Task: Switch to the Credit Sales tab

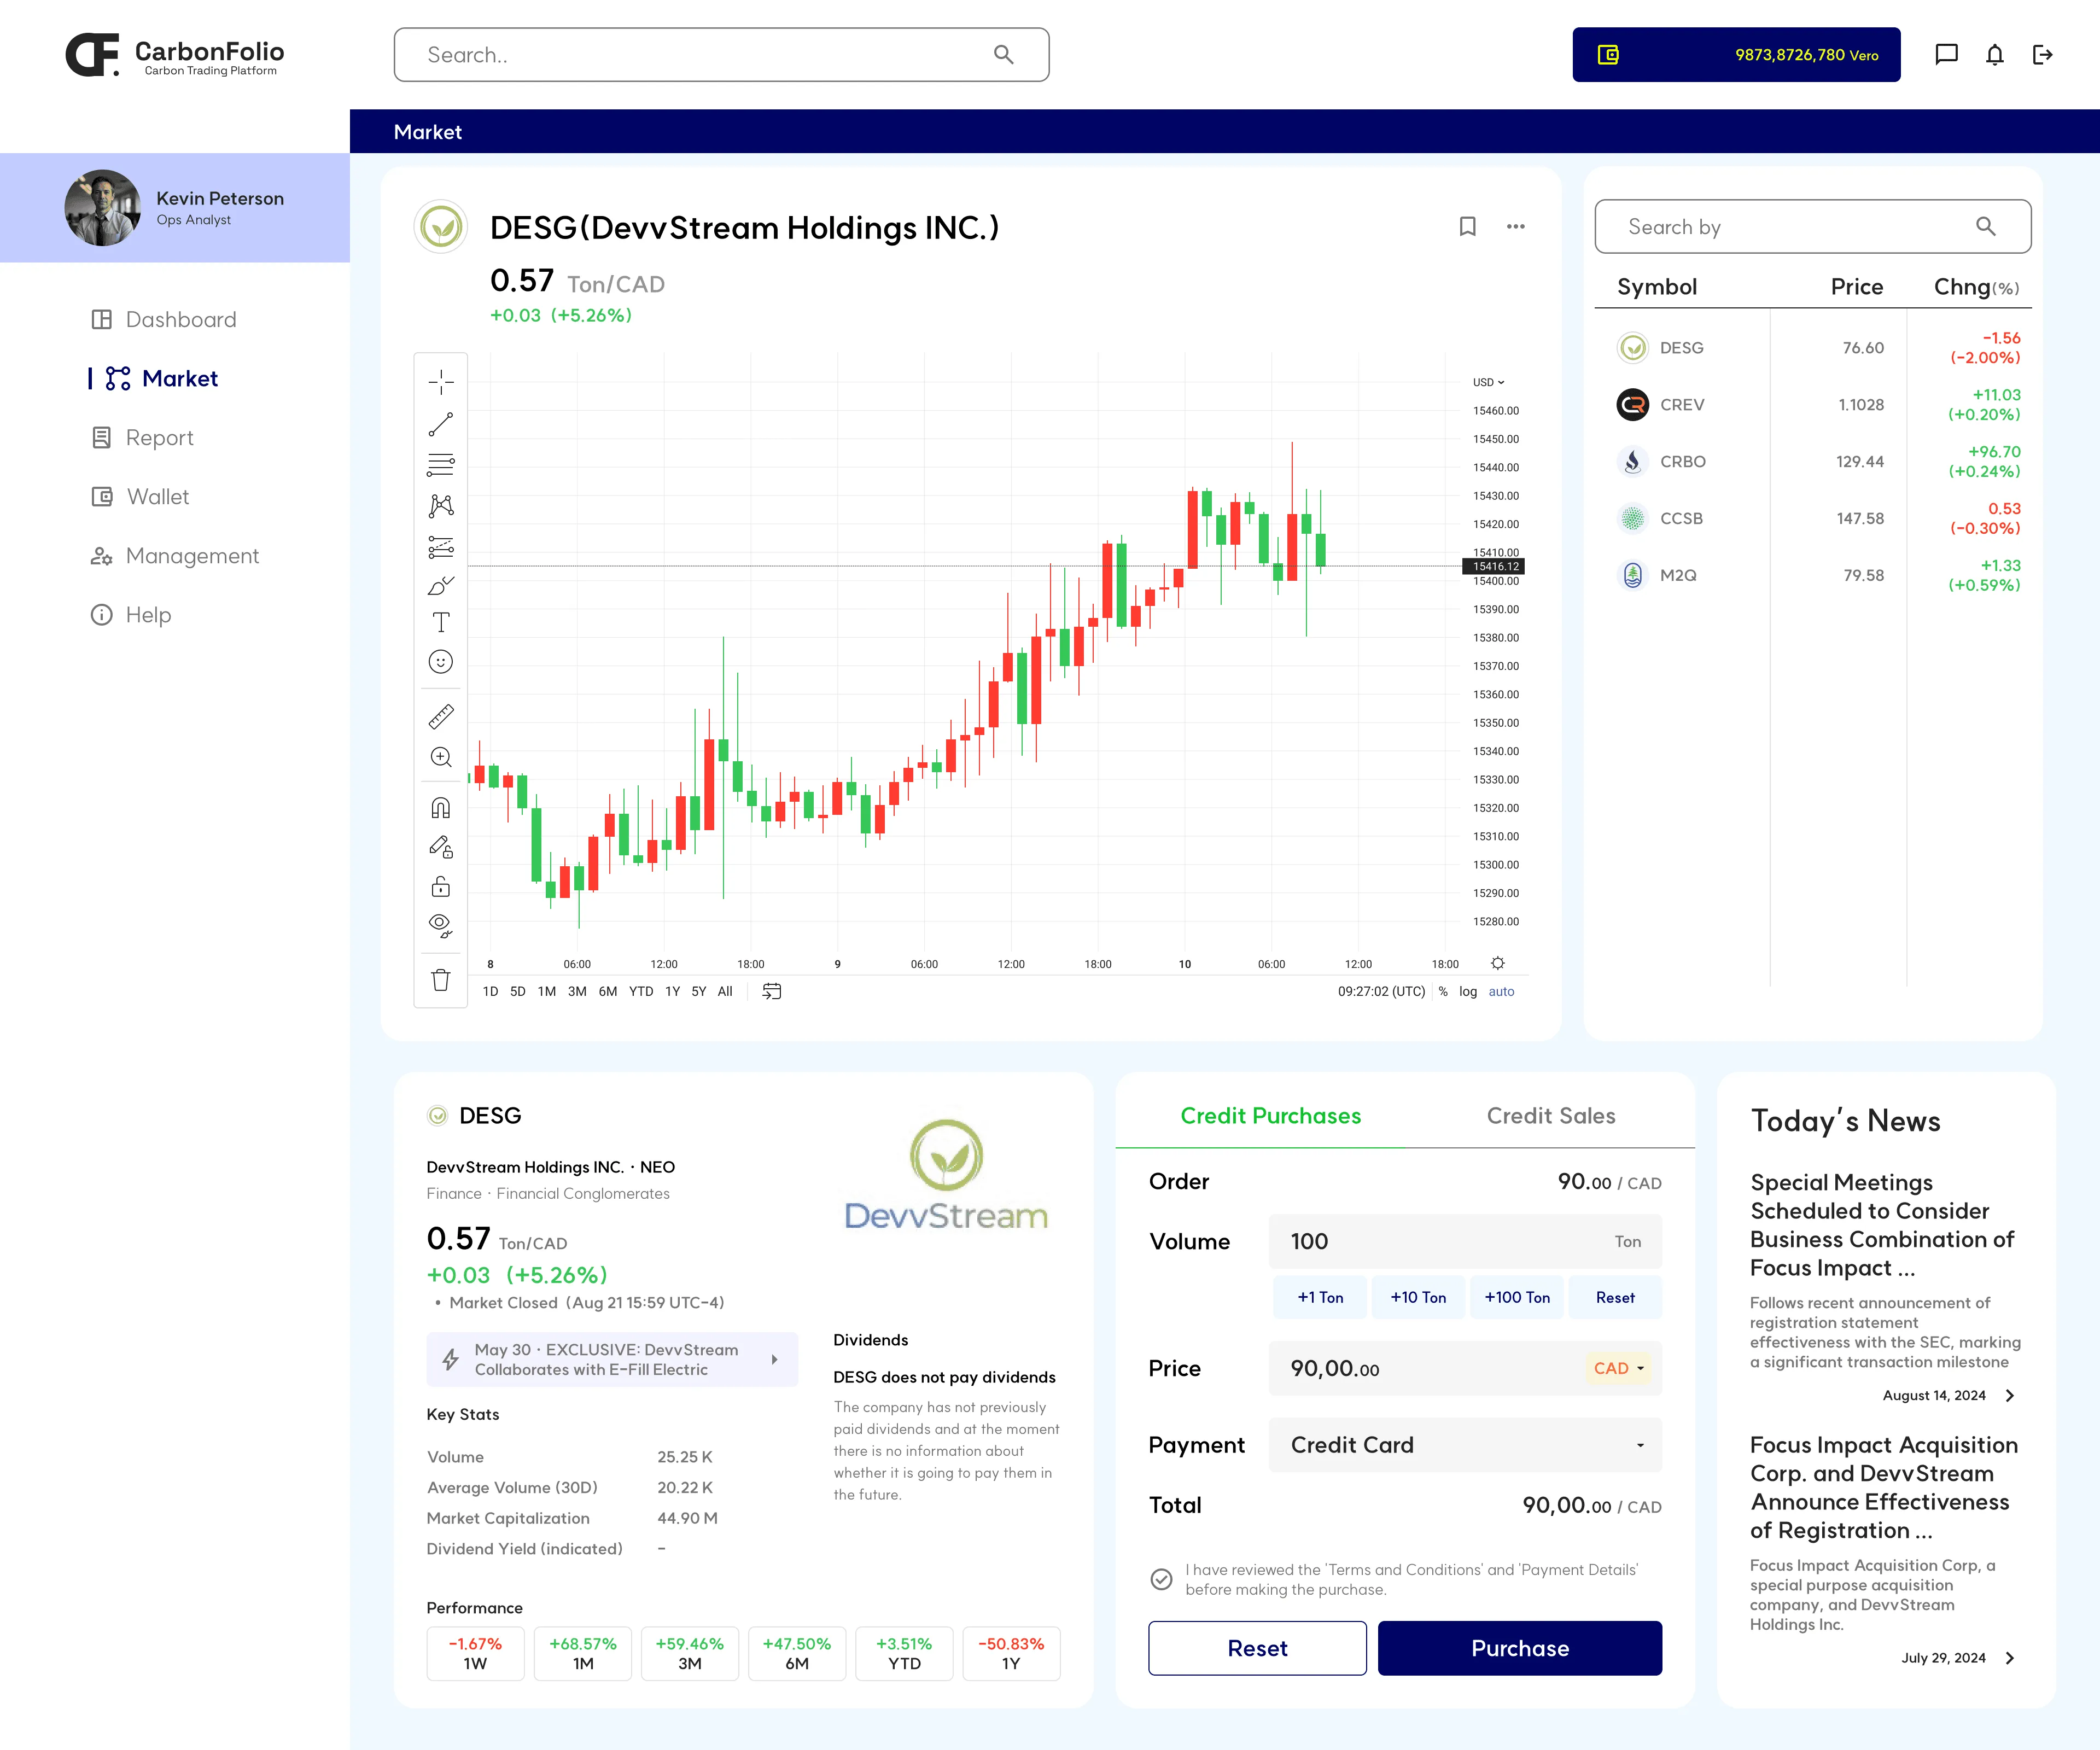Action: point(1550,1116)
